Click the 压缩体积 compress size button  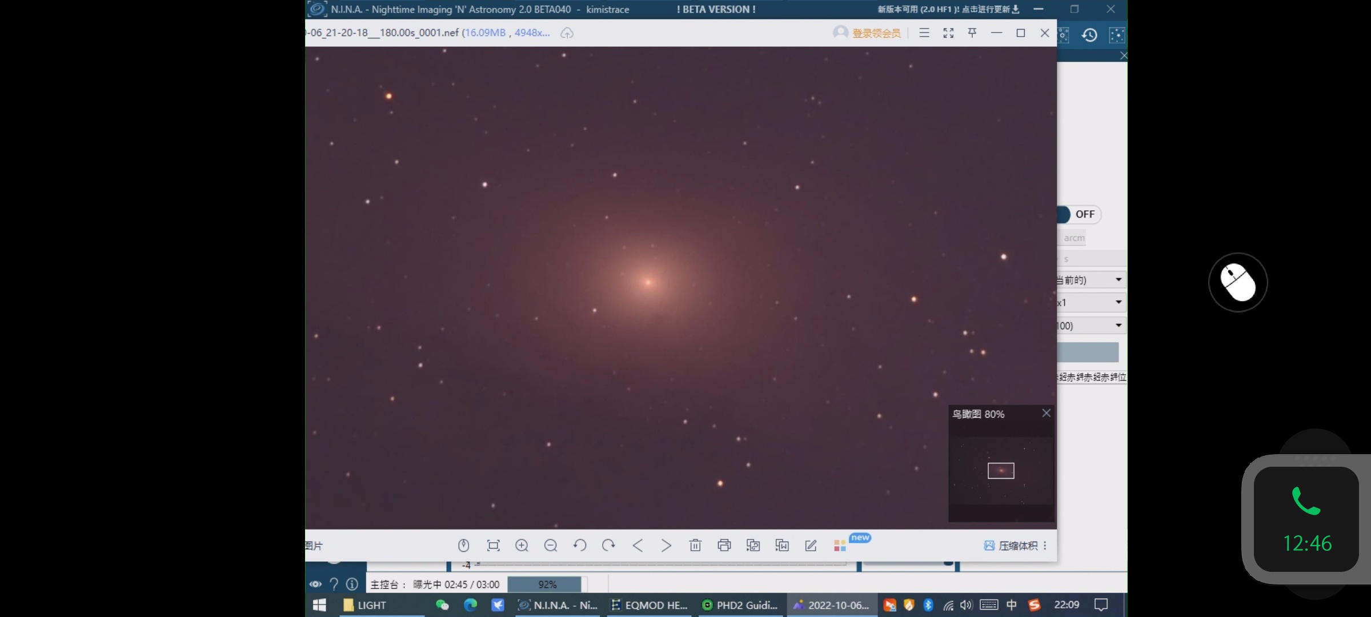1011,546
